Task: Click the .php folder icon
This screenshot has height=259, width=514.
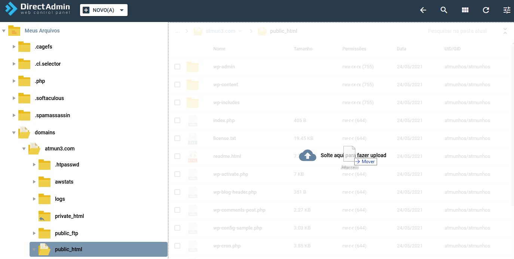Action: click(x=24, y=81)
